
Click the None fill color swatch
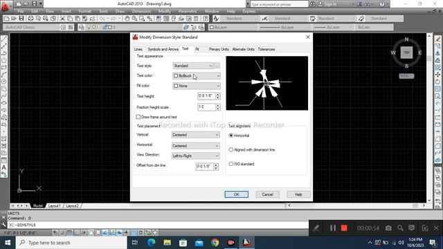[x=176, y=86]
